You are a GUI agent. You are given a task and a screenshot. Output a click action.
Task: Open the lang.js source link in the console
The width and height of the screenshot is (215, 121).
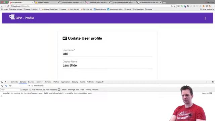207,93
